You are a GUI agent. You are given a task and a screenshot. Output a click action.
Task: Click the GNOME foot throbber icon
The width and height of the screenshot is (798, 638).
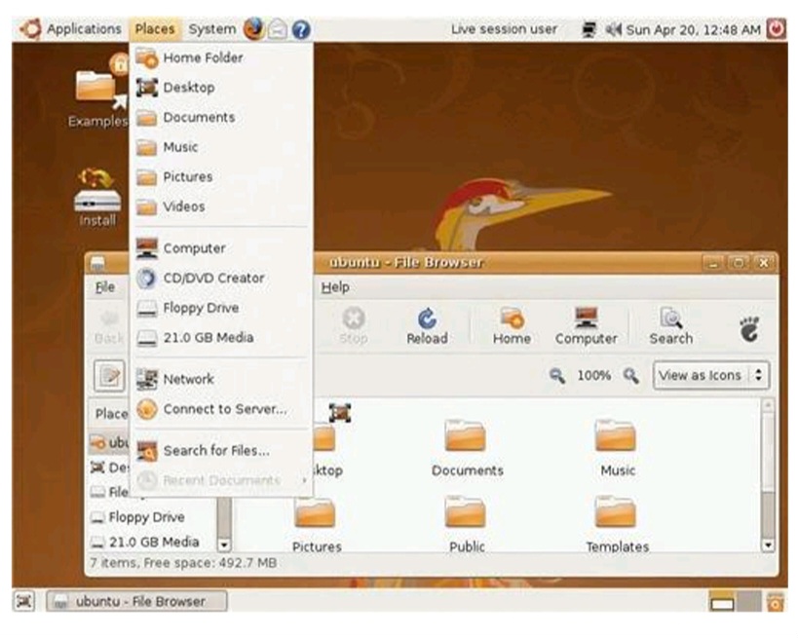click(749, 328)
